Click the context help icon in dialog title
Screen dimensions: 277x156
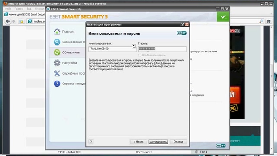[182, 24]
